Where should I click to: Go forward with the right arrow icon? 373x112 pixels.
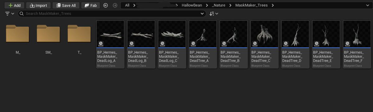[x=115, y=5]
